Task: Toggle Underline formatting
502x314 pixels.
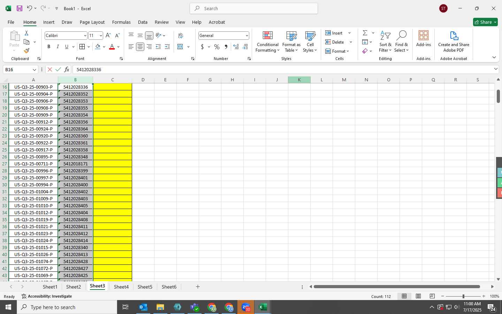Action: (67, 47)
